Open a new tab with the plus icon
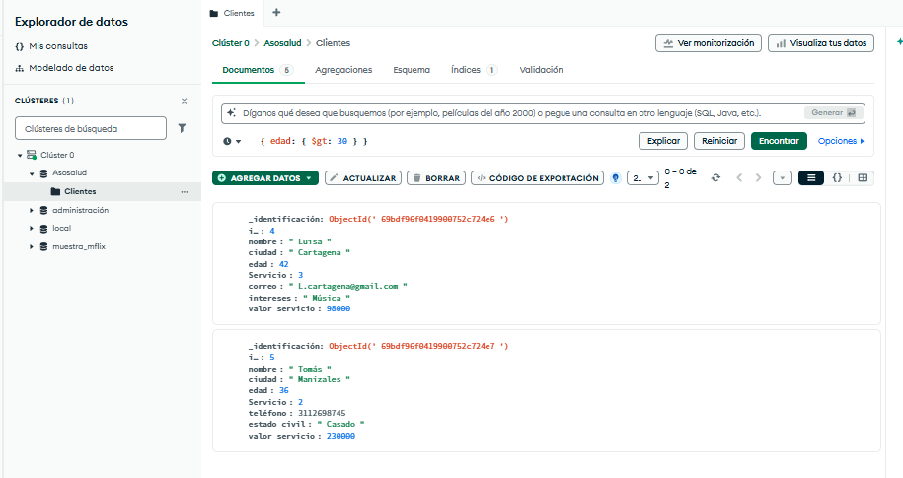The image size is (903, 478). click(x=276, y=13)
